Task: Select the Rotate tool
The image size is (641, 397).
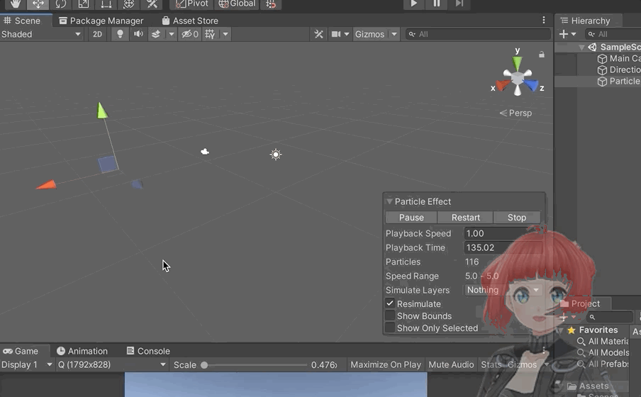Action: click(60, 4)
